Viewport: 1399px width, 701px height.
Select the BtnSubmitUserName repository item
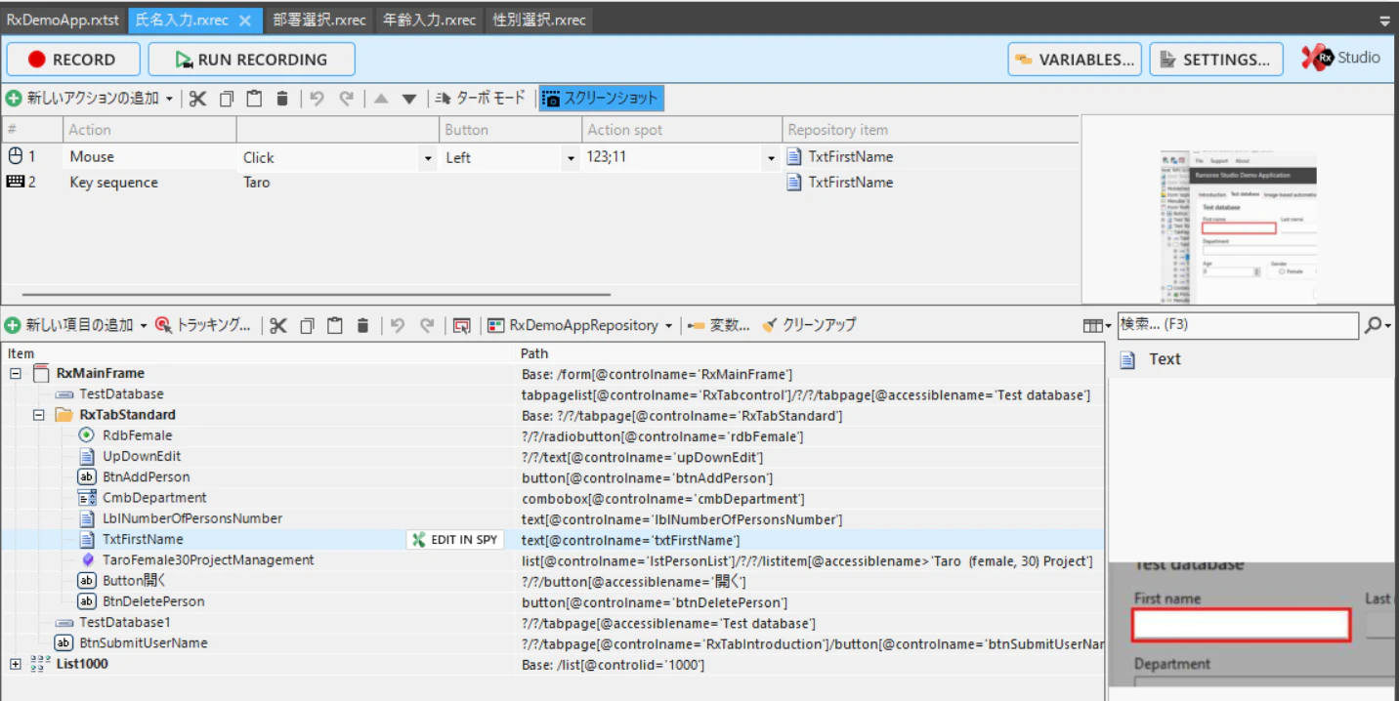[x=144, y=643]
